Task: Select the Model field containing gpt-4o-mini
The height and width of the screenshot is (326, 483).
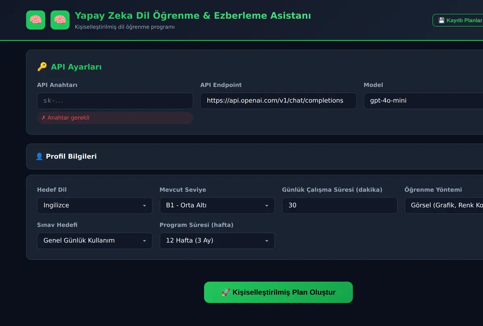Action: pos(423,101)
